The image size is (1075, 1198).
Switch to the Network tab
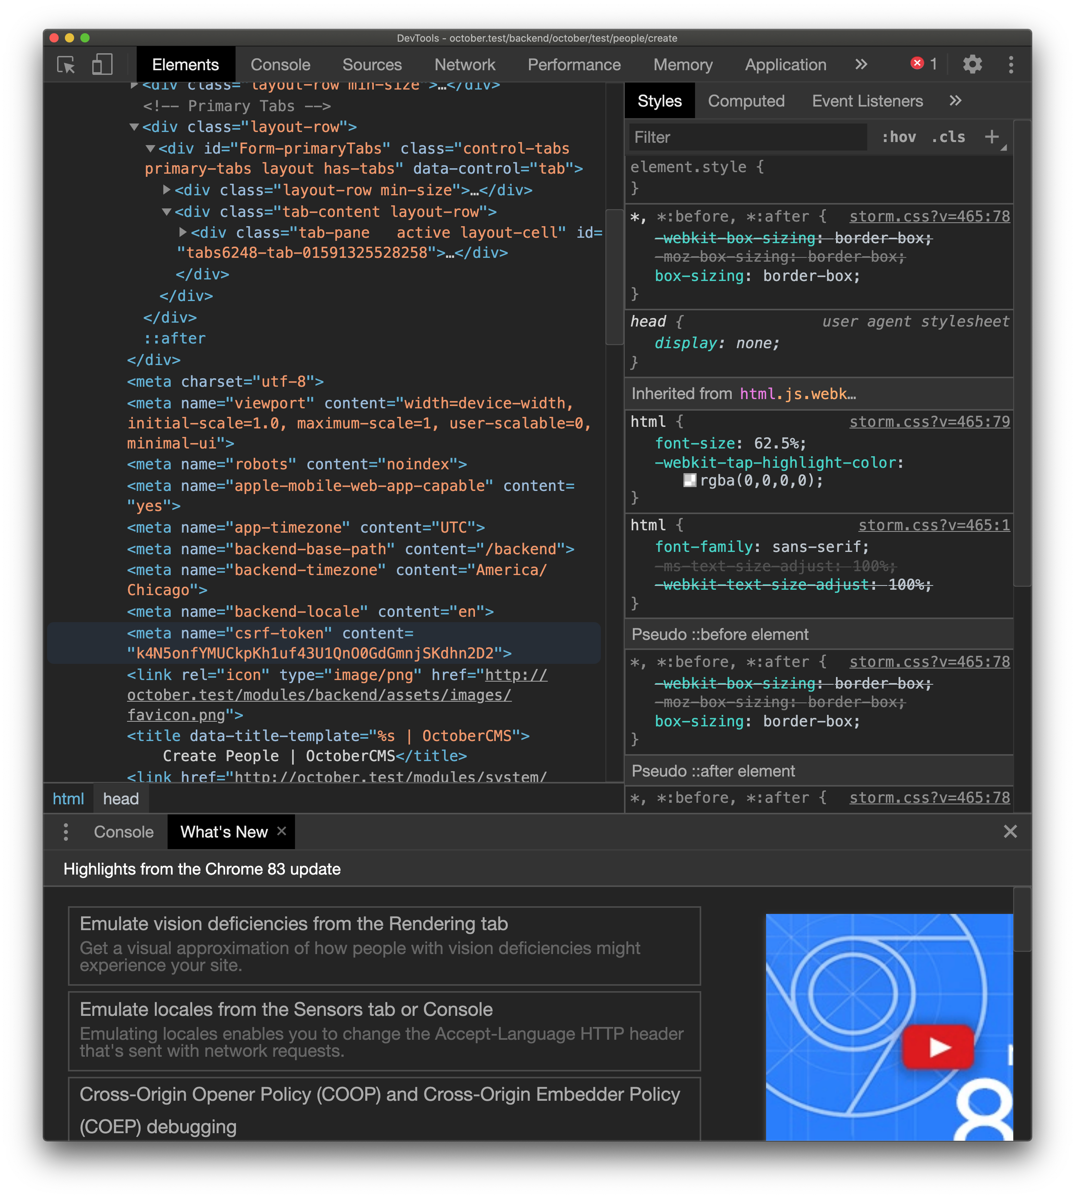pyautogui.click(x=464, y=64)
